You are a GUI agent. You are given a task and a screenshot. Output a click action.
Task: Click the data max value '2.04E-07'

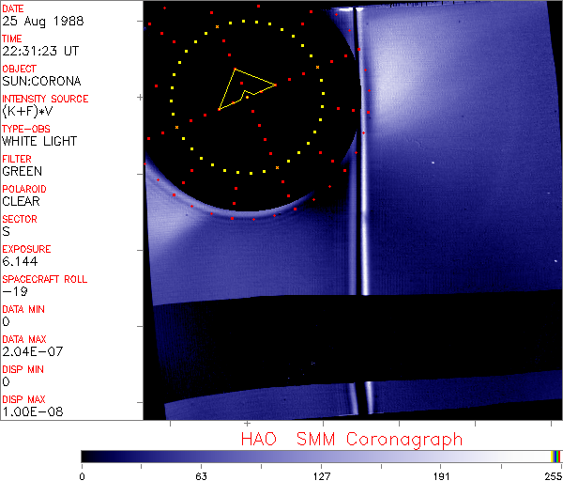coord(29,351)
